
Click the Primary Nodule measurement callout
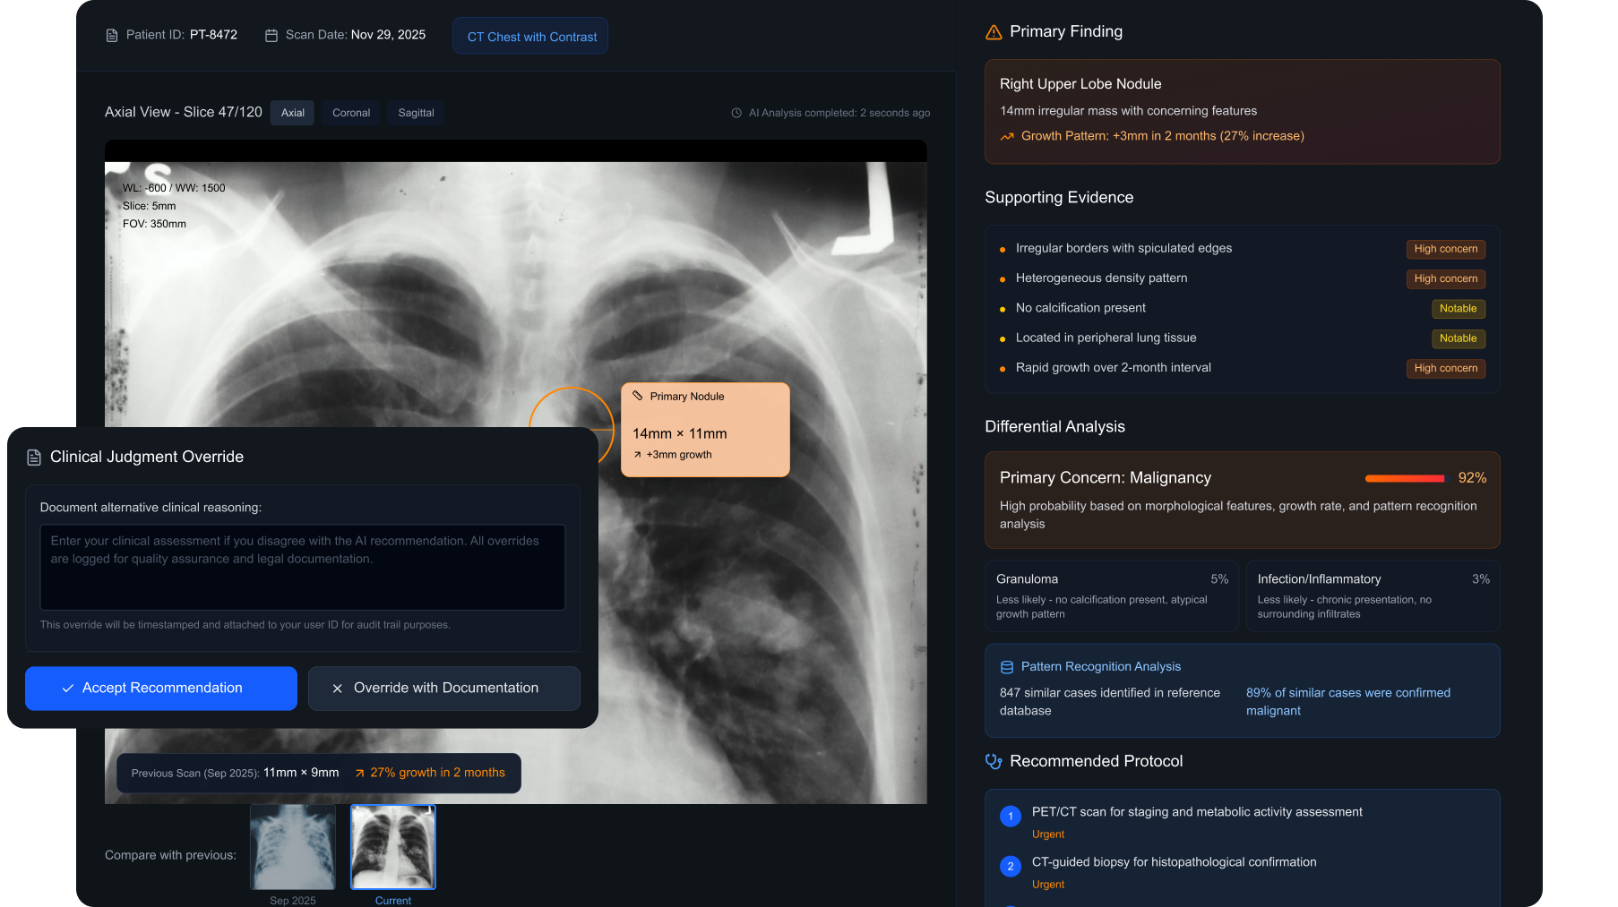tap(705, 430)
